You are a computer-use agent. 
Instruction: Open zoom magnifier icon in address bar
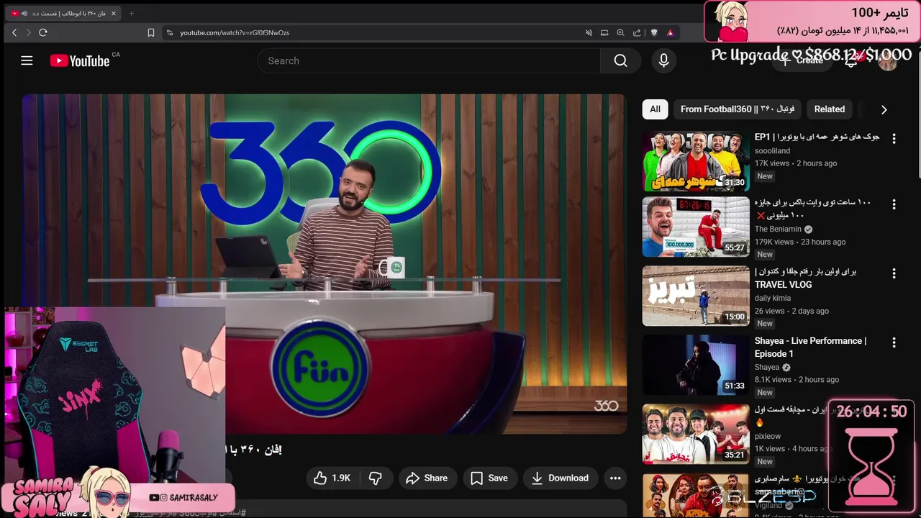click(x=620, y=32)
